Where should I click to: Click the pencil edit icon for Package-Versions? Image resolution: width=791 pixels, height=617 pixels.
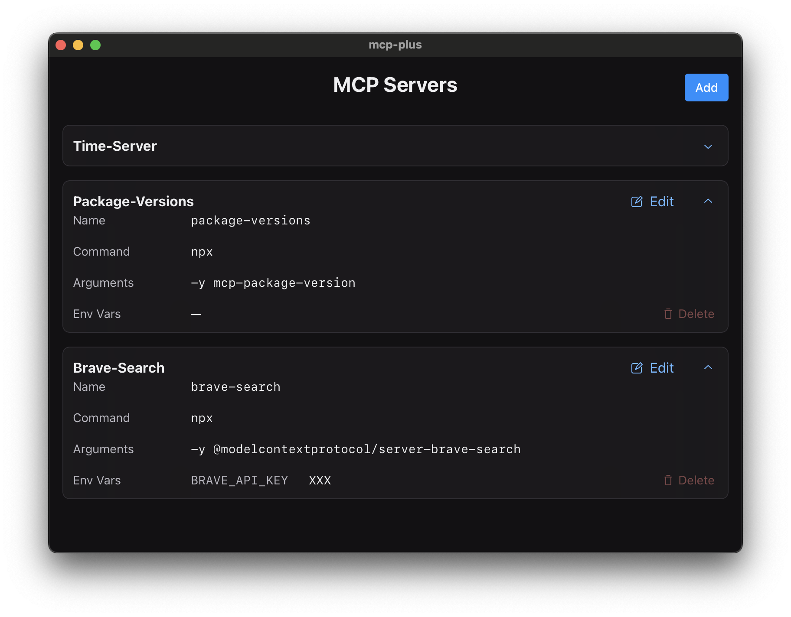(637, 201)
